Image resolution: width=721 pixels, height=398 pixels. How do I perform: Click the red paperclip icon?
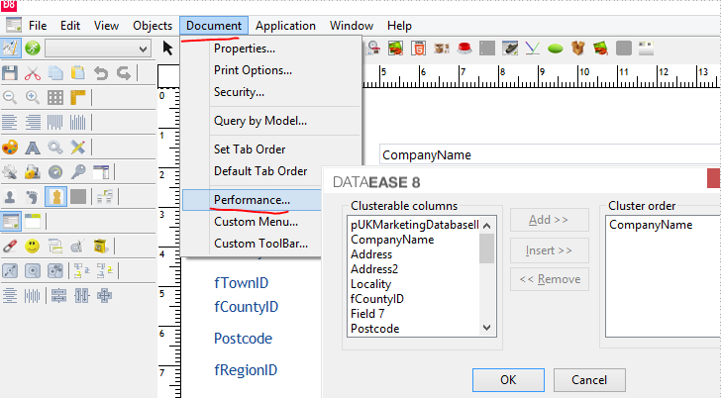pos(10,246)
